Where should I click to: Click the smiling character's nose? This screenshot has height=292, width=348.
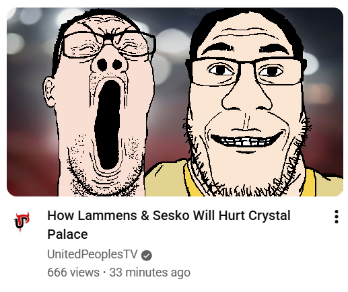coord(247,98)
